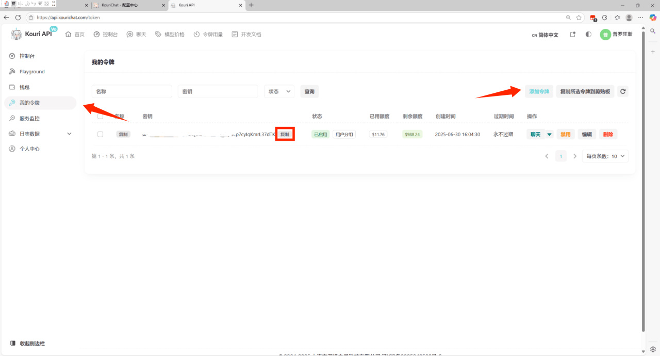Image resolution: width=660 pixels, height=356 pixels.
Task: Copy the key with the 复制 button
Action: point(285,134)
